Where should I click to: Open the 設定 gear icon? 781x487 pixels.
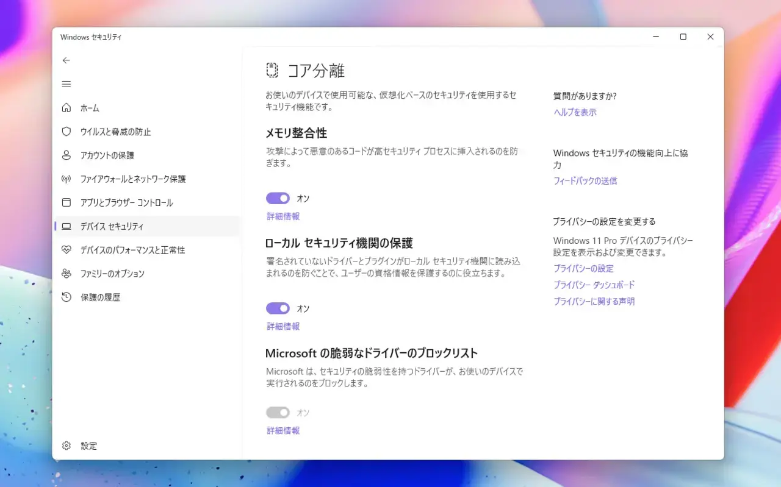coord(67,446)
